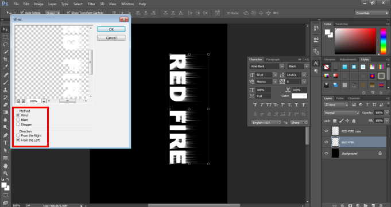This screenshot has height=207, width=391.
Task: Select the Quick Selection tool
Action: 5,52
